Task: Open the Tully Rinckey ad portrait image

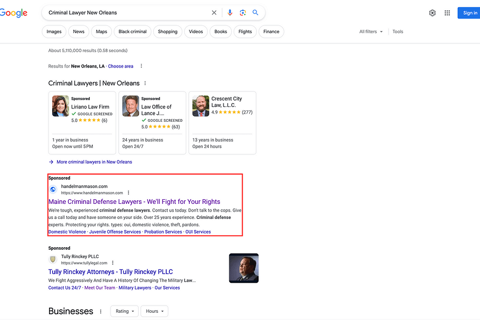Action: pyautogui.click(x=244, y=268)
